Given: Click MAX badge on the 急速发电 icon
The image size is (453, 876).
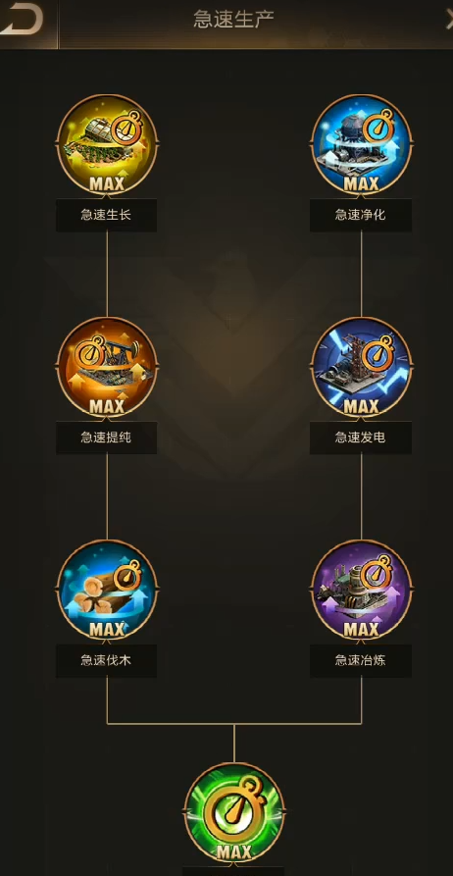Looking at the screenshot, I should click(x=362, y=406).
